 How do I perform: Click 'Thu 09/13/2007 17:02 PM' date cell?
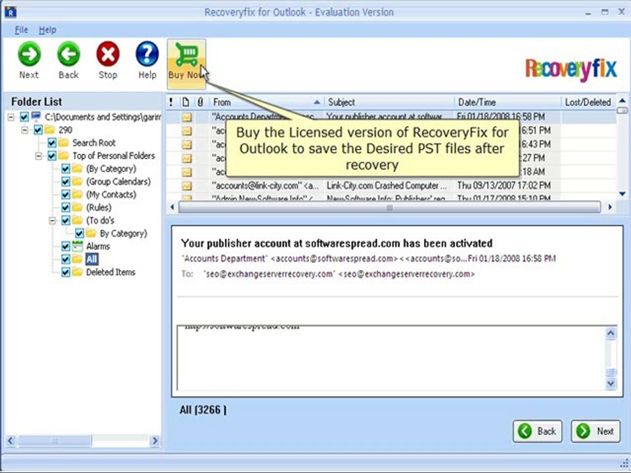pyautogui.click(x=503, y=186)
